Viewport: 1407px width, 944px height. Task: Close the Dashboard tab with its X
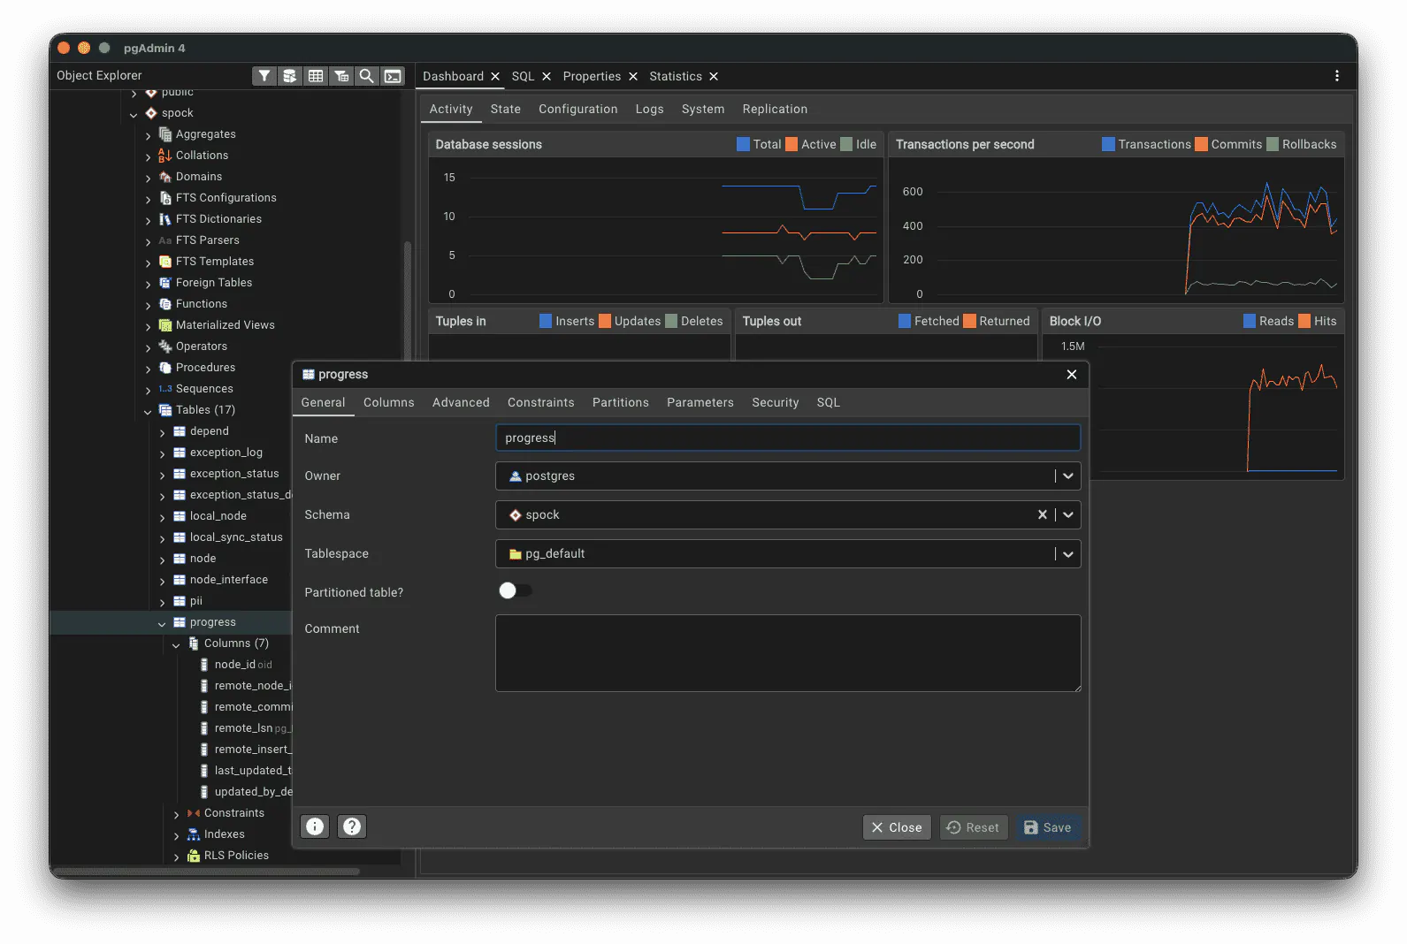pos(495,77)
